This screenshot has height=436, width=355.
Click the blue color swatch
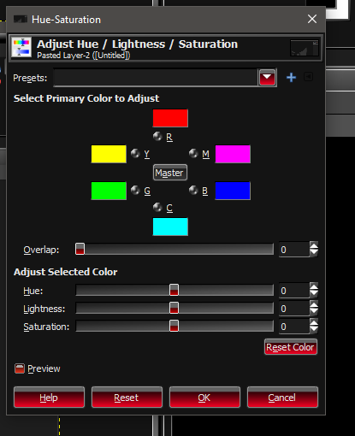(x=233, y=191)
